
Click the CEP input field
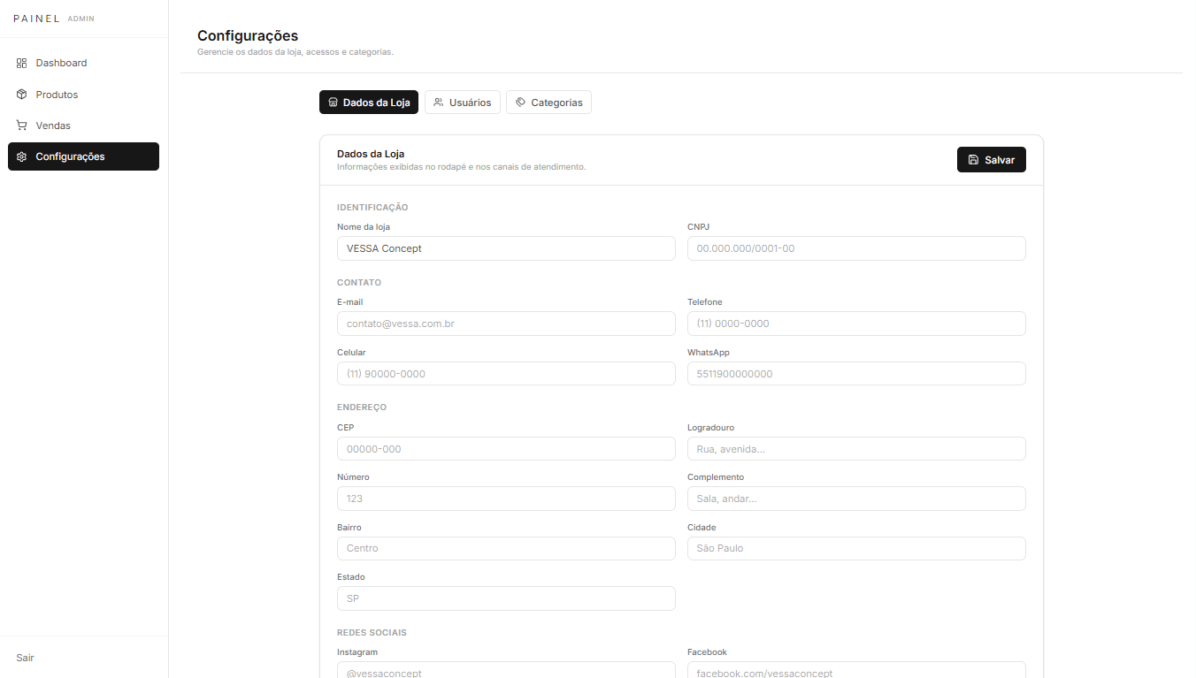pos(506,449)
